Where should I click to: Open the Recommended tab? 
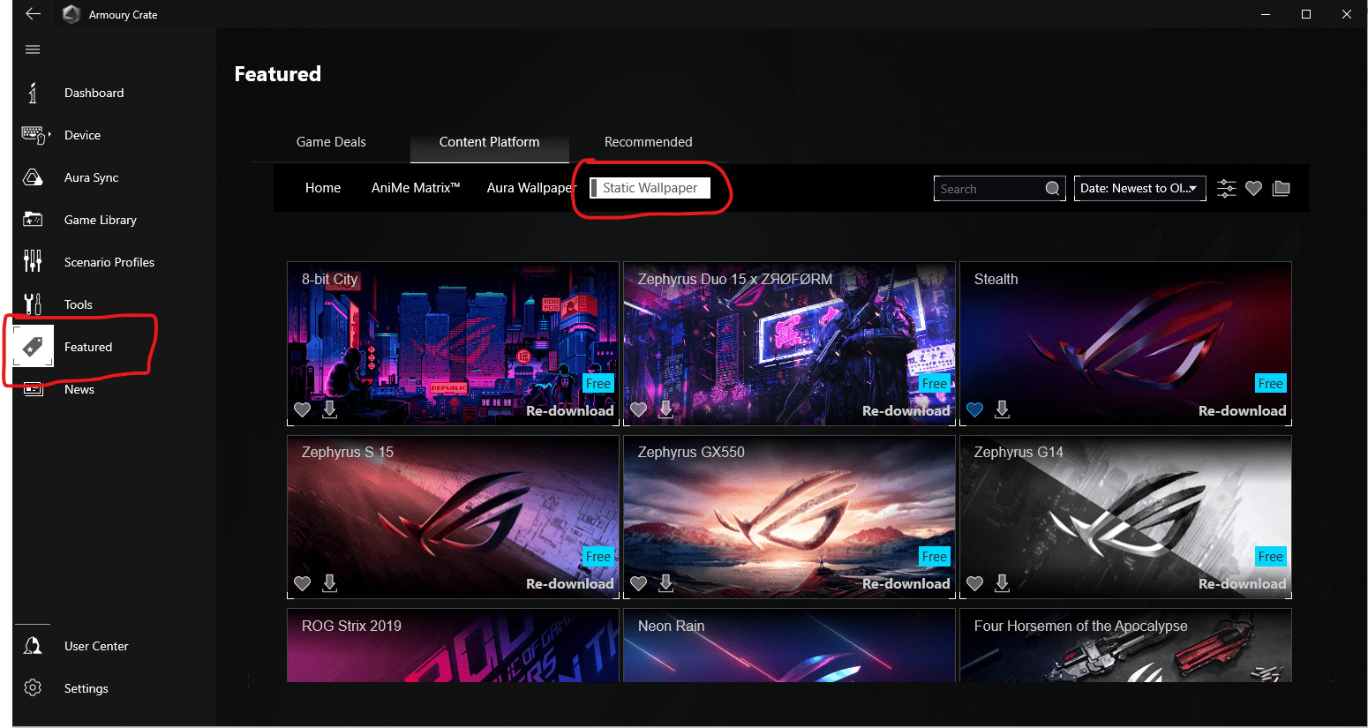648,141
